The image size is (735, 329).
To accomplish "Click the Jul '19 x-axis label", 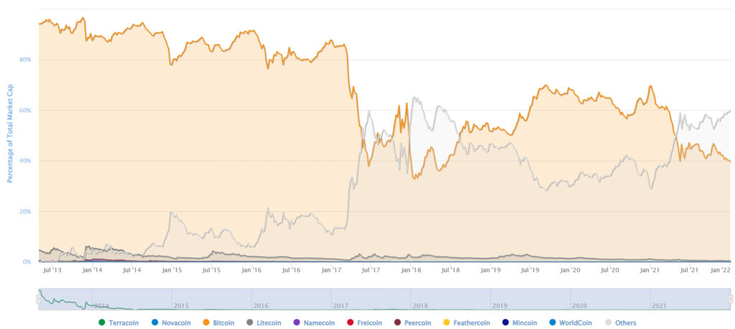I will 530,271.
